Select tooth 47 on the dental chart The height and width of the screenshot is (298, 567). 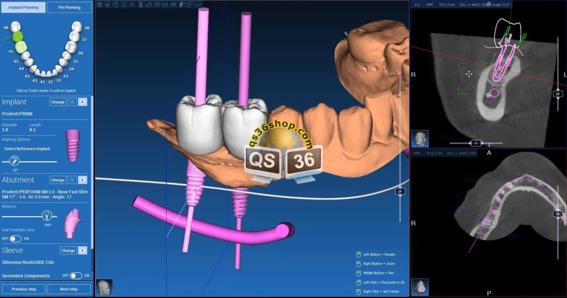pos(18,36)
